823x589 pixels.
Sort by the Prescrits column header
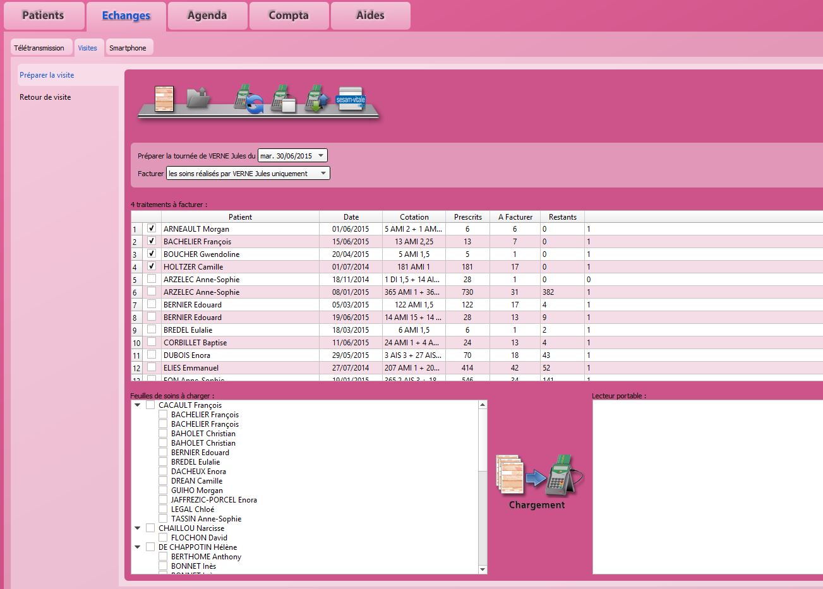(468, 217)
